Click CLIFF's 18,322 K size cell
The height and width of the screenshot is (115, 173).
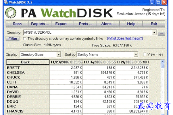click(66, 82)
